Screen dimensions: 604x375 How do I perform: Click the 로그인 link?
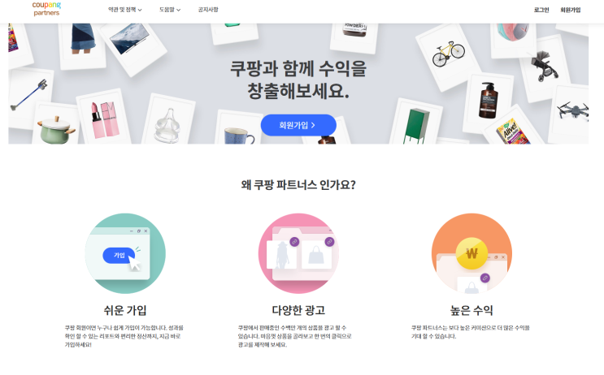pyautogui.click(x=541, y=10)
